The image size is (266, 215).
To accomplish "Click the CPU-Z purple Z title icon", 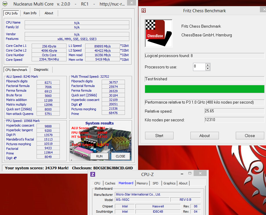I will (x=93, y=174).
